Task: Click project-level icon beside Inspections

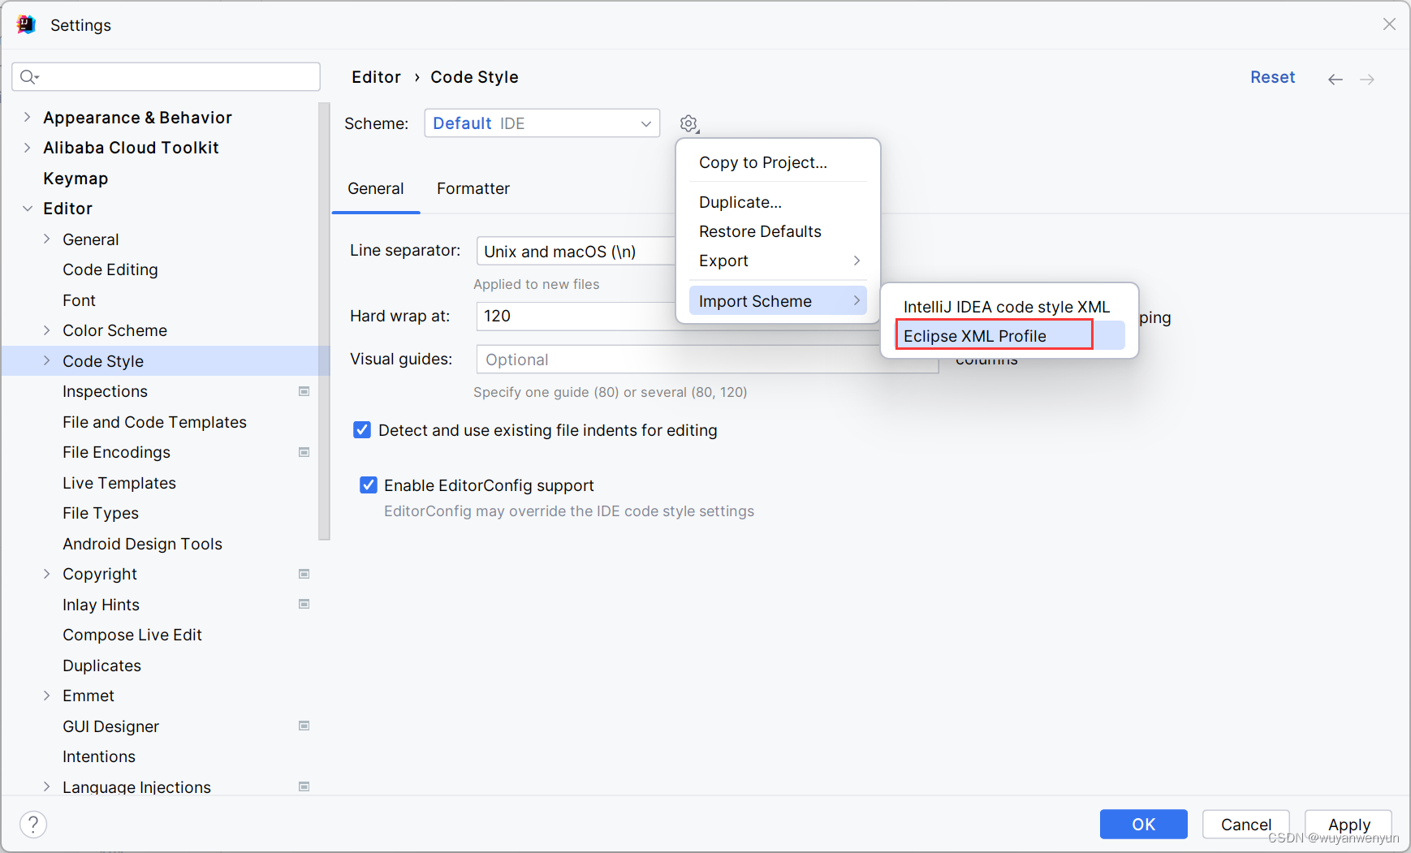Action: point(304,391)
